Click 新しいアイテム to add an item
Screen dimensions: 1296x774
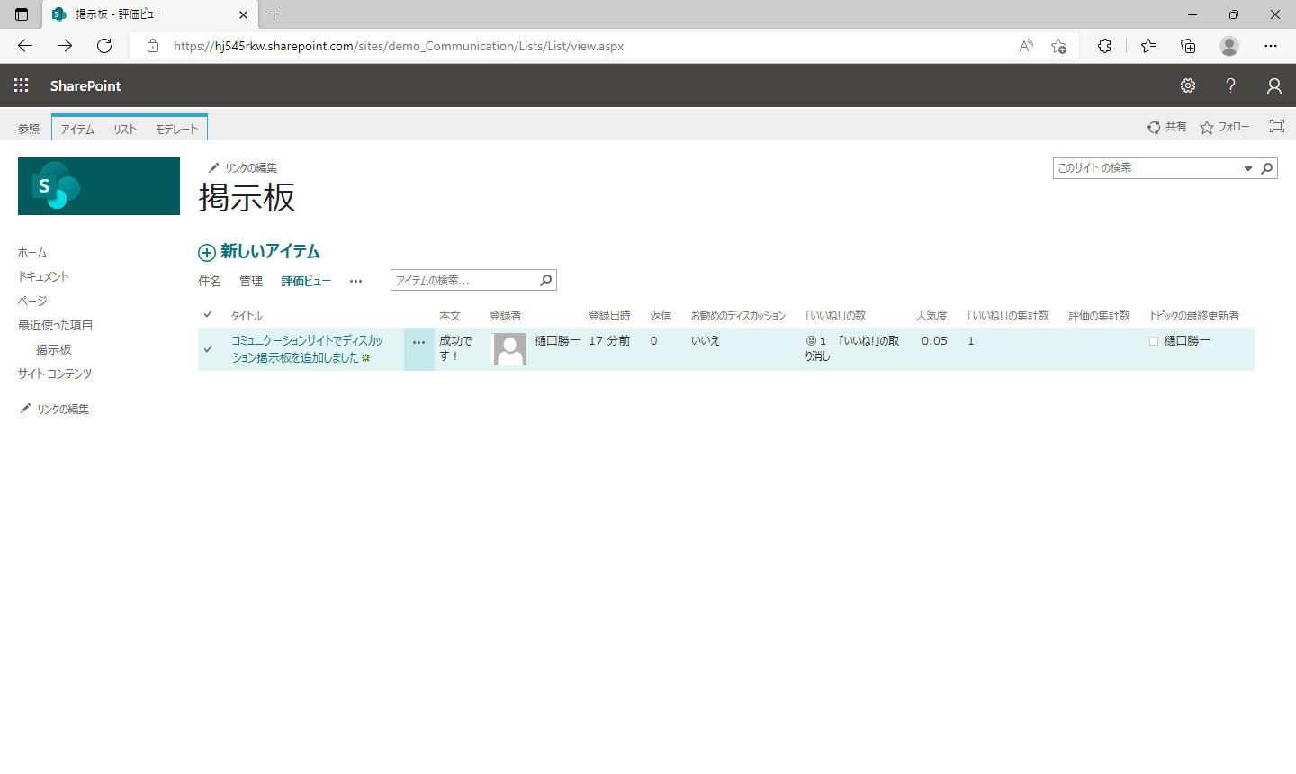(x=259, y=252)
